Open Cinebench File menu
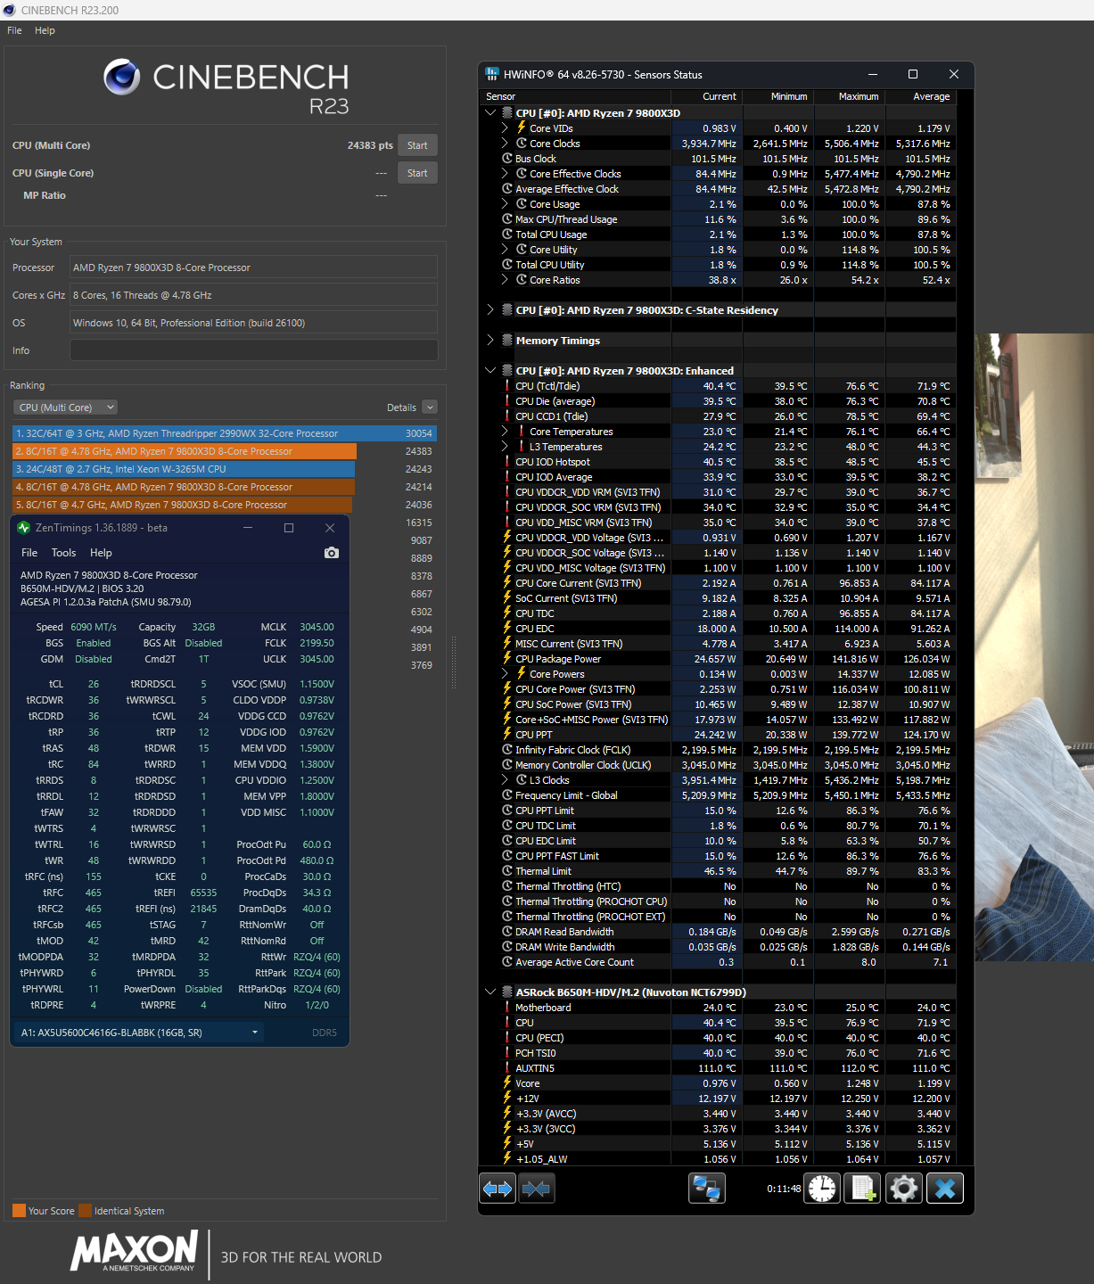Image resolution: width=1094 pixels, height=1284 pixels. pyautogui.click(x=14, y=30)
